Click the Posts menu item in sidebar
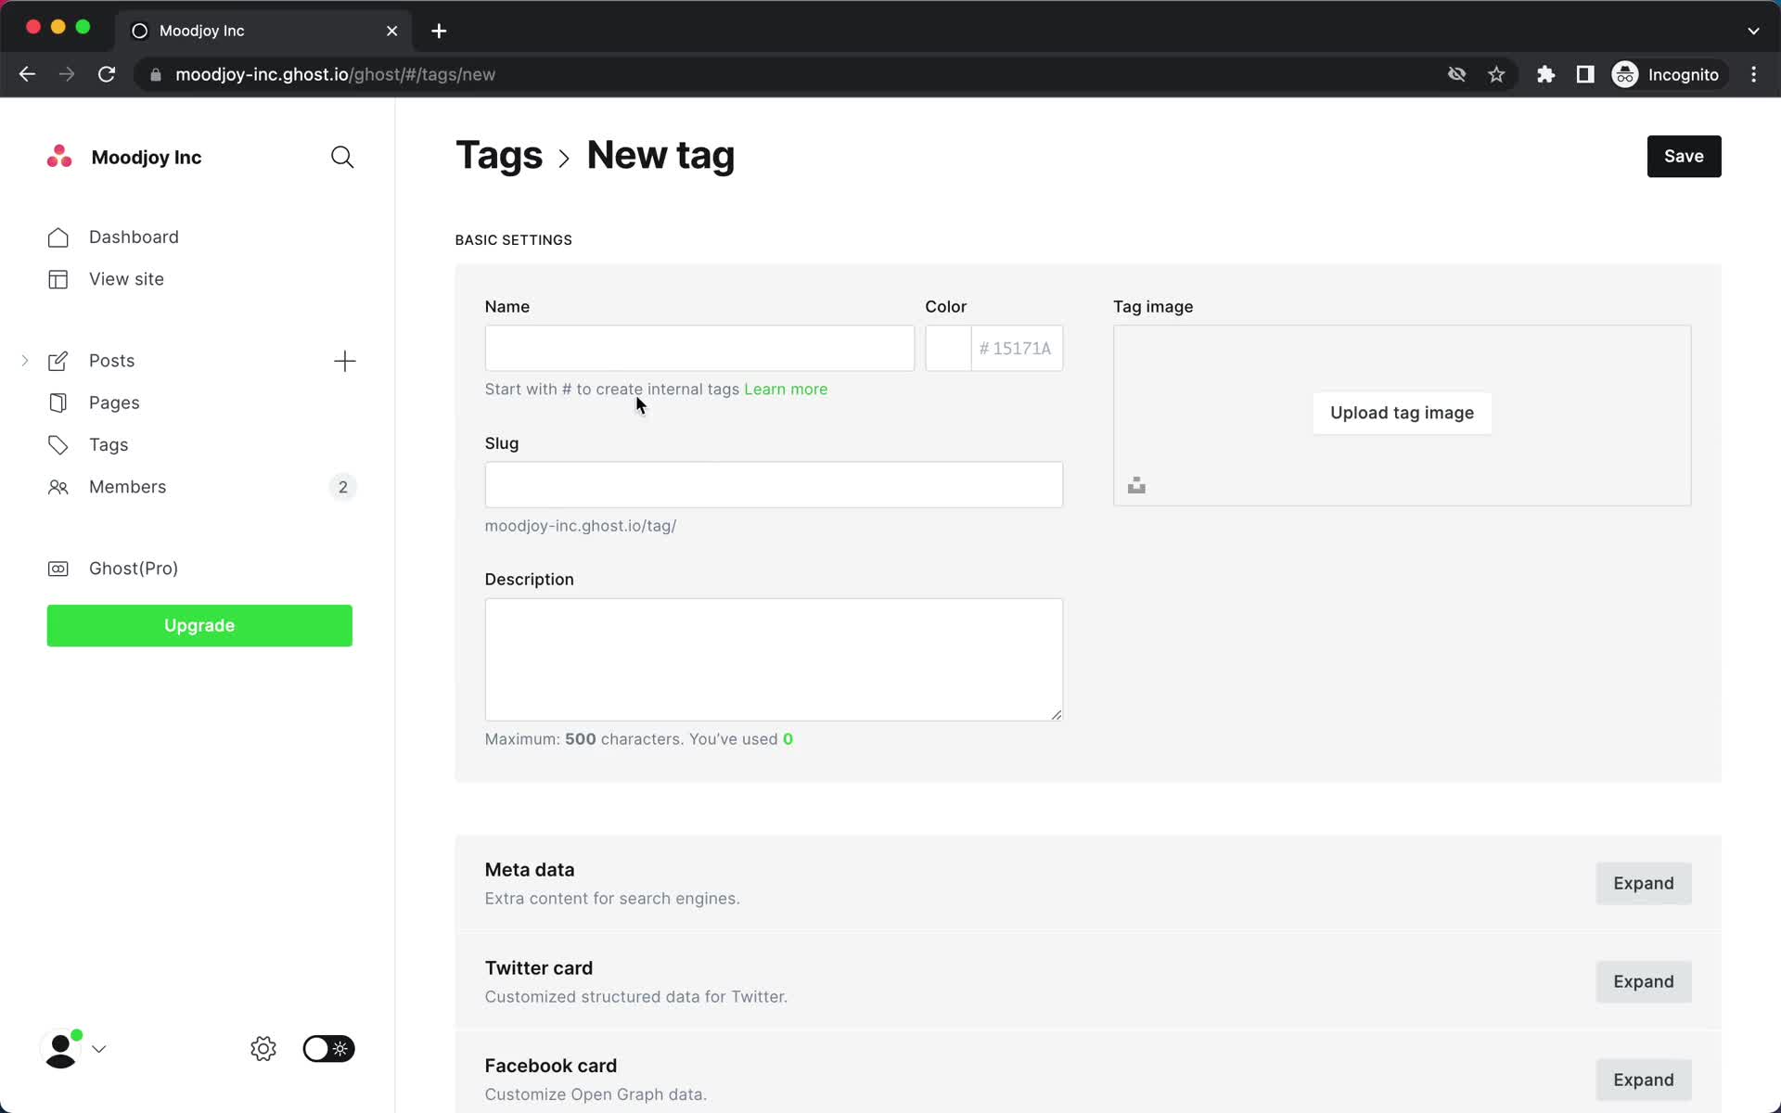This screenshot has width=1781, height=1113. 111,360
